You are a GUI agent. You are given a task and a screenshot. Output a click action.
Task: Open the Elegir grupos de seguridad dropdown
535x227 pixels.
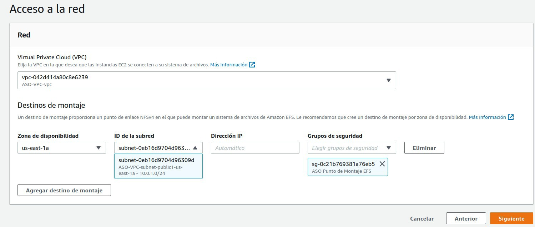point(352,147)
